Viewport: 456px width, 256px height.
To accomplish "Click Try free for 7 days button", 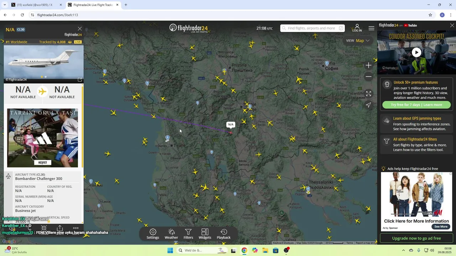I will [x=416, y=105].
